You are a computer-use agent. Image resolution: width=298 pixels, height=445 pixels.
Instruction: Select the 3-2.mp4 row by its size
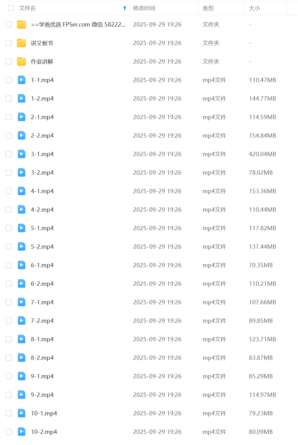pyautogui.click(x=261, y=173)
